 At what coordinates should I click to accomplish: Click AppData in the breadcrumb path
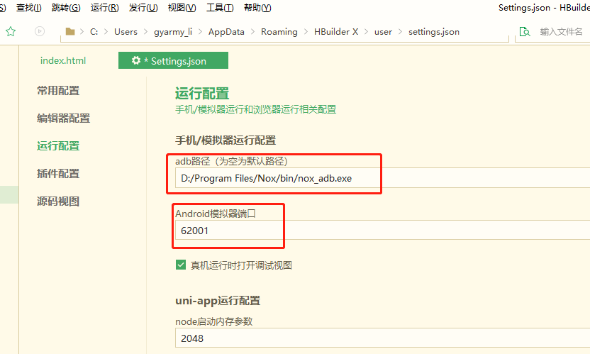point(226,32)
